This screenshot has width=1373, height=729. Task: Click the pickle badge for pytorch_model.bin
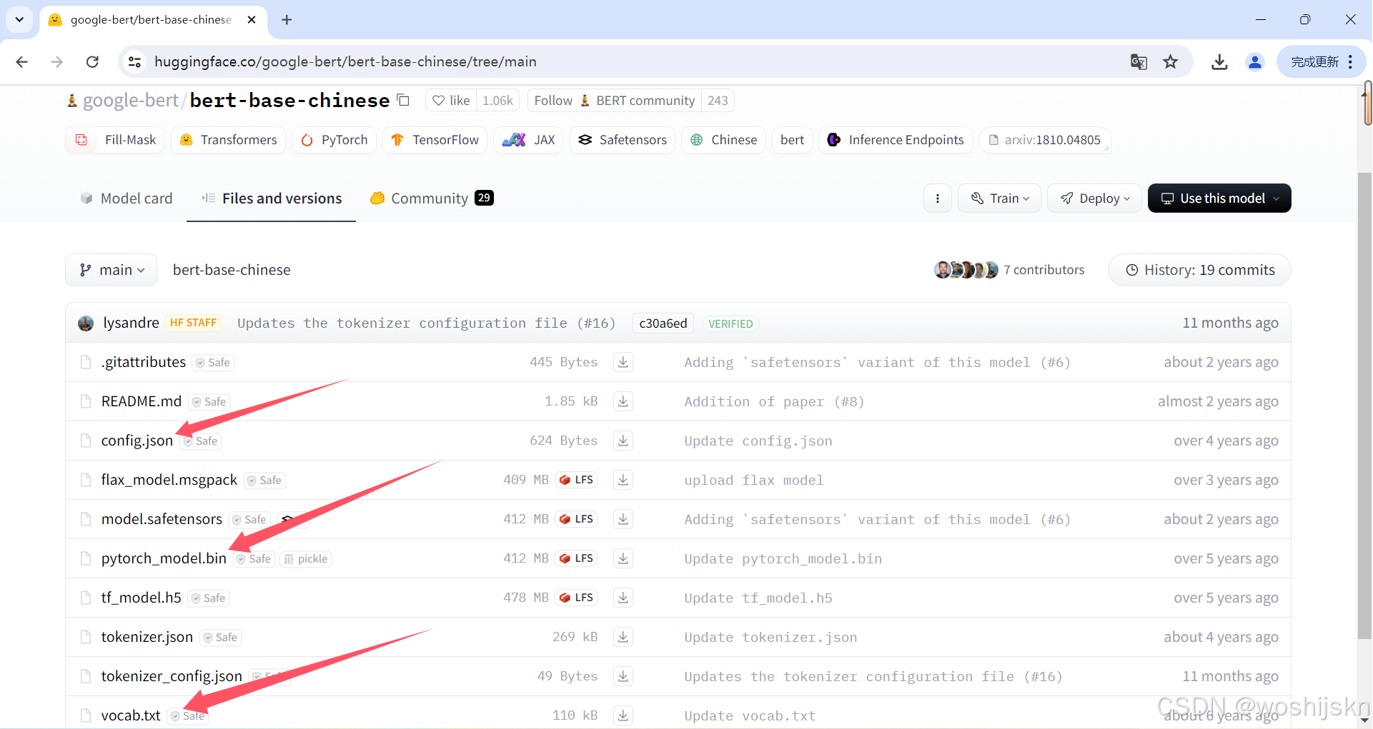(x=305, y=559)
